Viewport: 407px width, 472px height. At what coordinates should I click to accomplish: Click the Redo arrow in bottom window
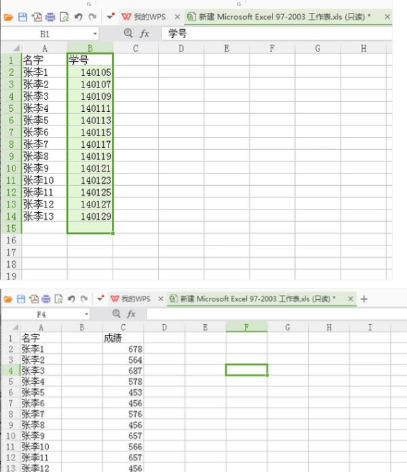[84, 299]
